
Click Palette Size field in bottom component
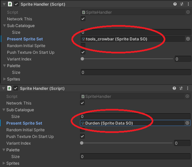pyautogui.click(x=135, y=156)
